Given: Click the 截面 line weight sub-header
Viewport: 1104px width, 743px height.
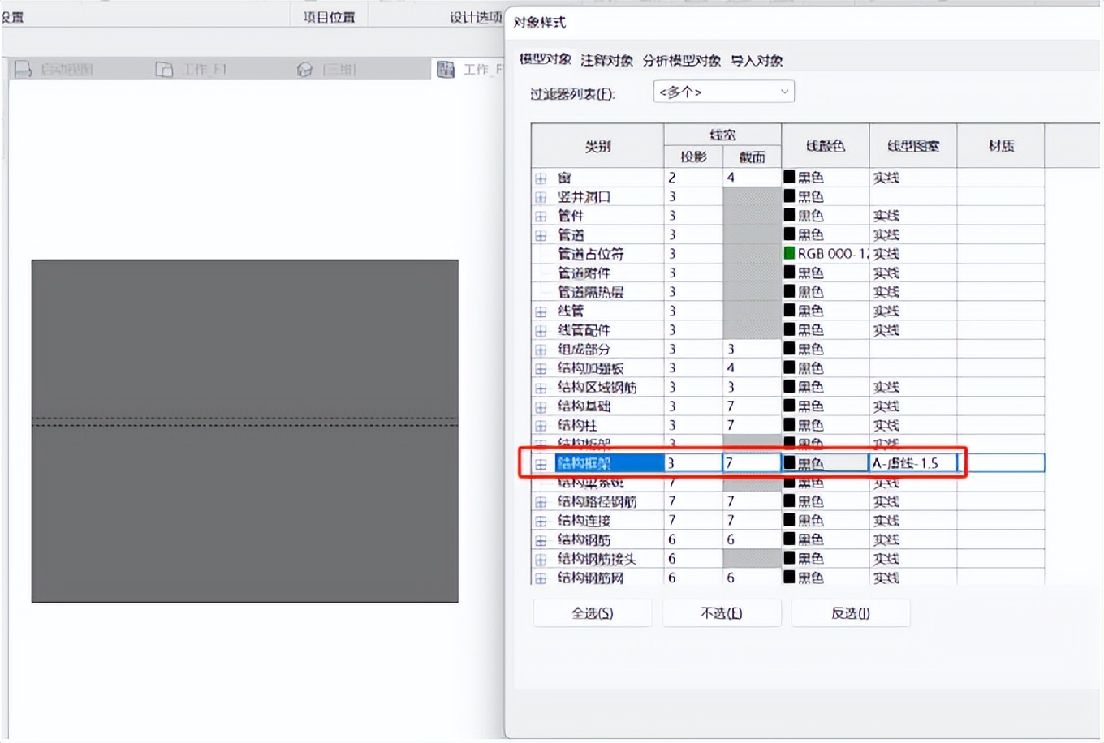Looking at the screenshot, I should [x=752, y=157].
